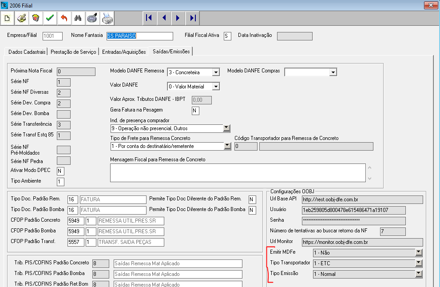Screen dimensions: 440x287
Task: Click the OOBJ Usuário field
Action: pos(353,210)
